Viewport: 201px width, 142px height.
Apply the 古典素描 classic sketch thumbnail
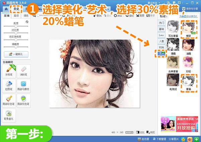pyautogui.click(x=173, y=62)
